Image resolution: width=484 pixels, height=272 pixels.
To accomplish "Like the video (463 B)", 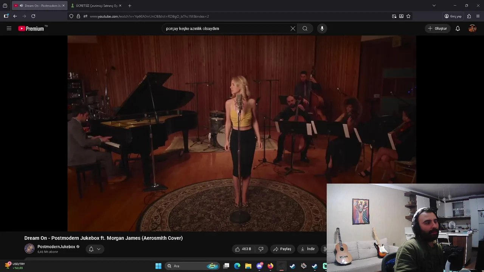I will (x=243, y=249).
